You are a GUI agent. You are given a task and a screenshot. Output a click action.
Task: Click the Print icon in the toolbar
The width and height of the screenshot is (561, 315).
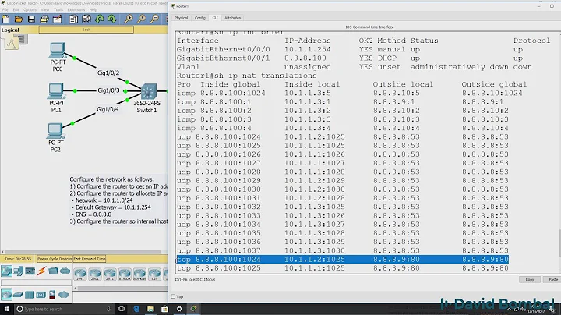click(44, 19)
